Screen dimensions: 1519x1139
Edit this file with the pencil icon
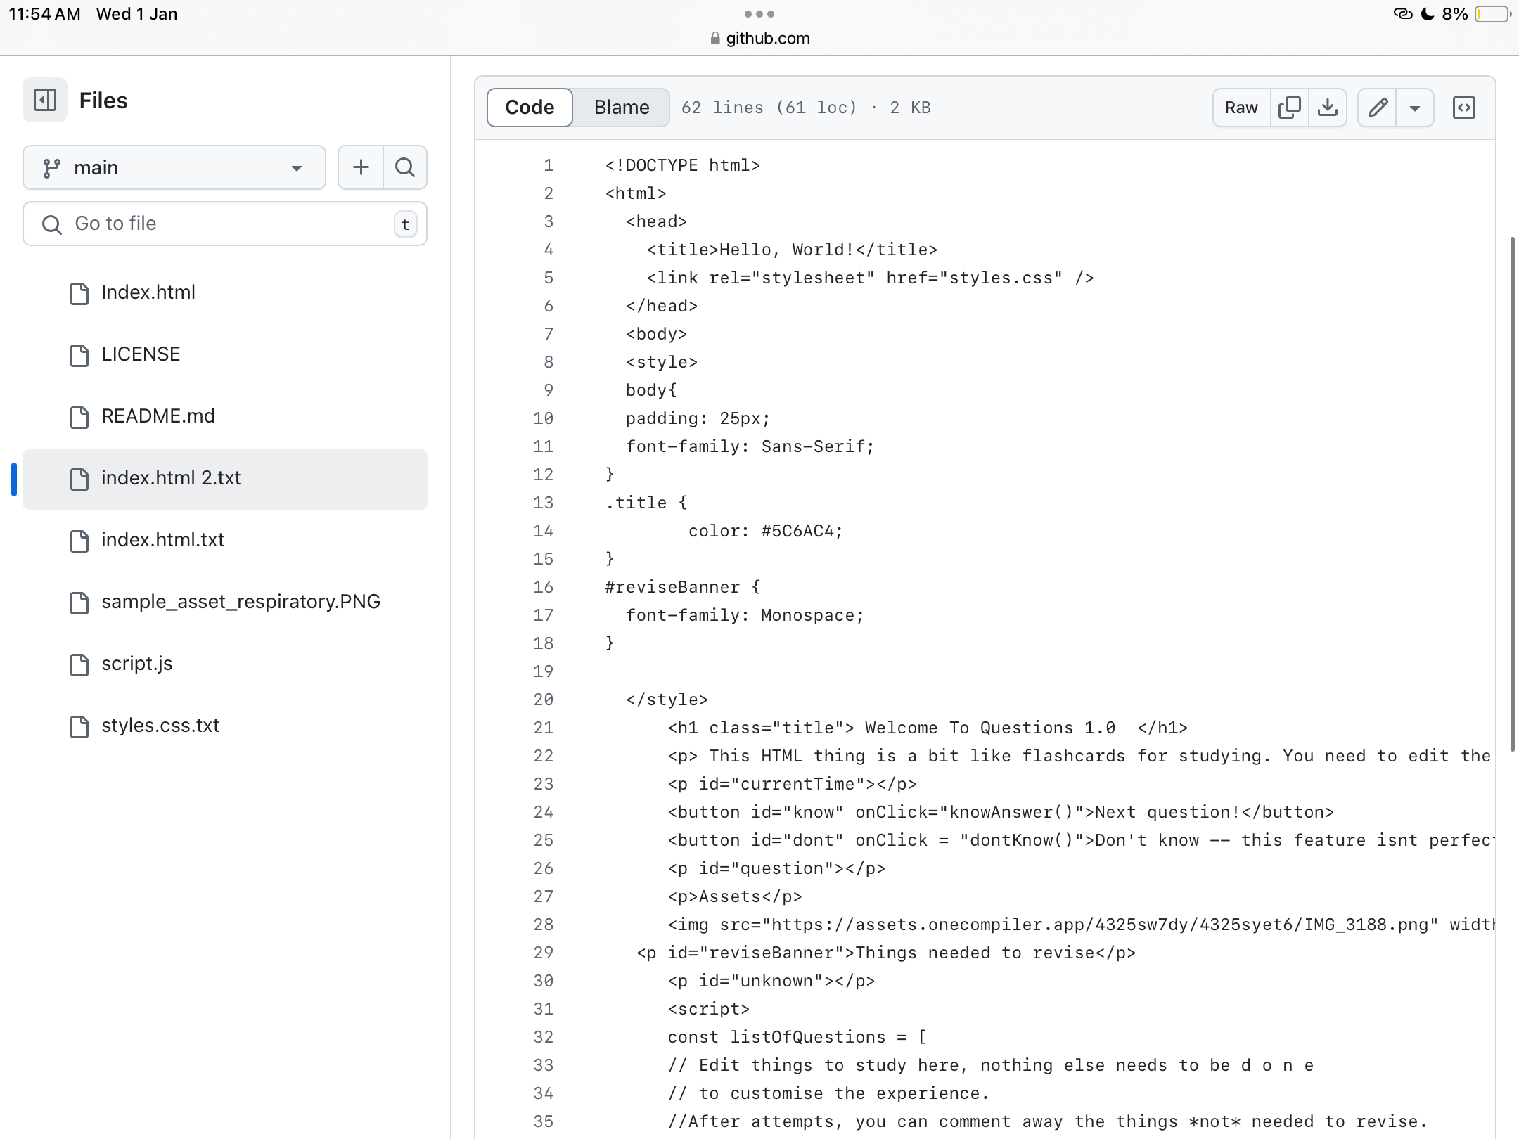(x=1377, y=108)
